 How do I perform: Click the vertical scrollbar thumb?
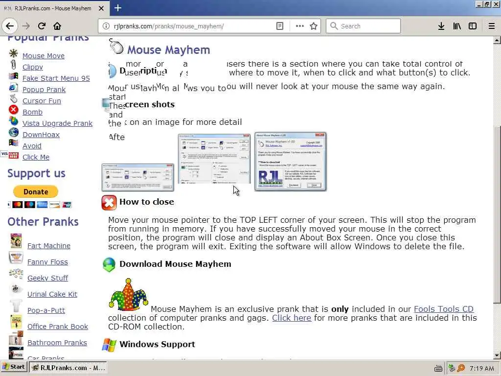pos(497,214)
